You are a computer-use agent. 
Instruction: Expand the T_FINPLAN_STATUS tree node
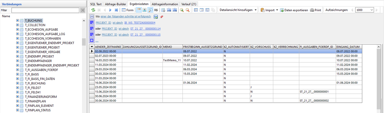point(18,110)
